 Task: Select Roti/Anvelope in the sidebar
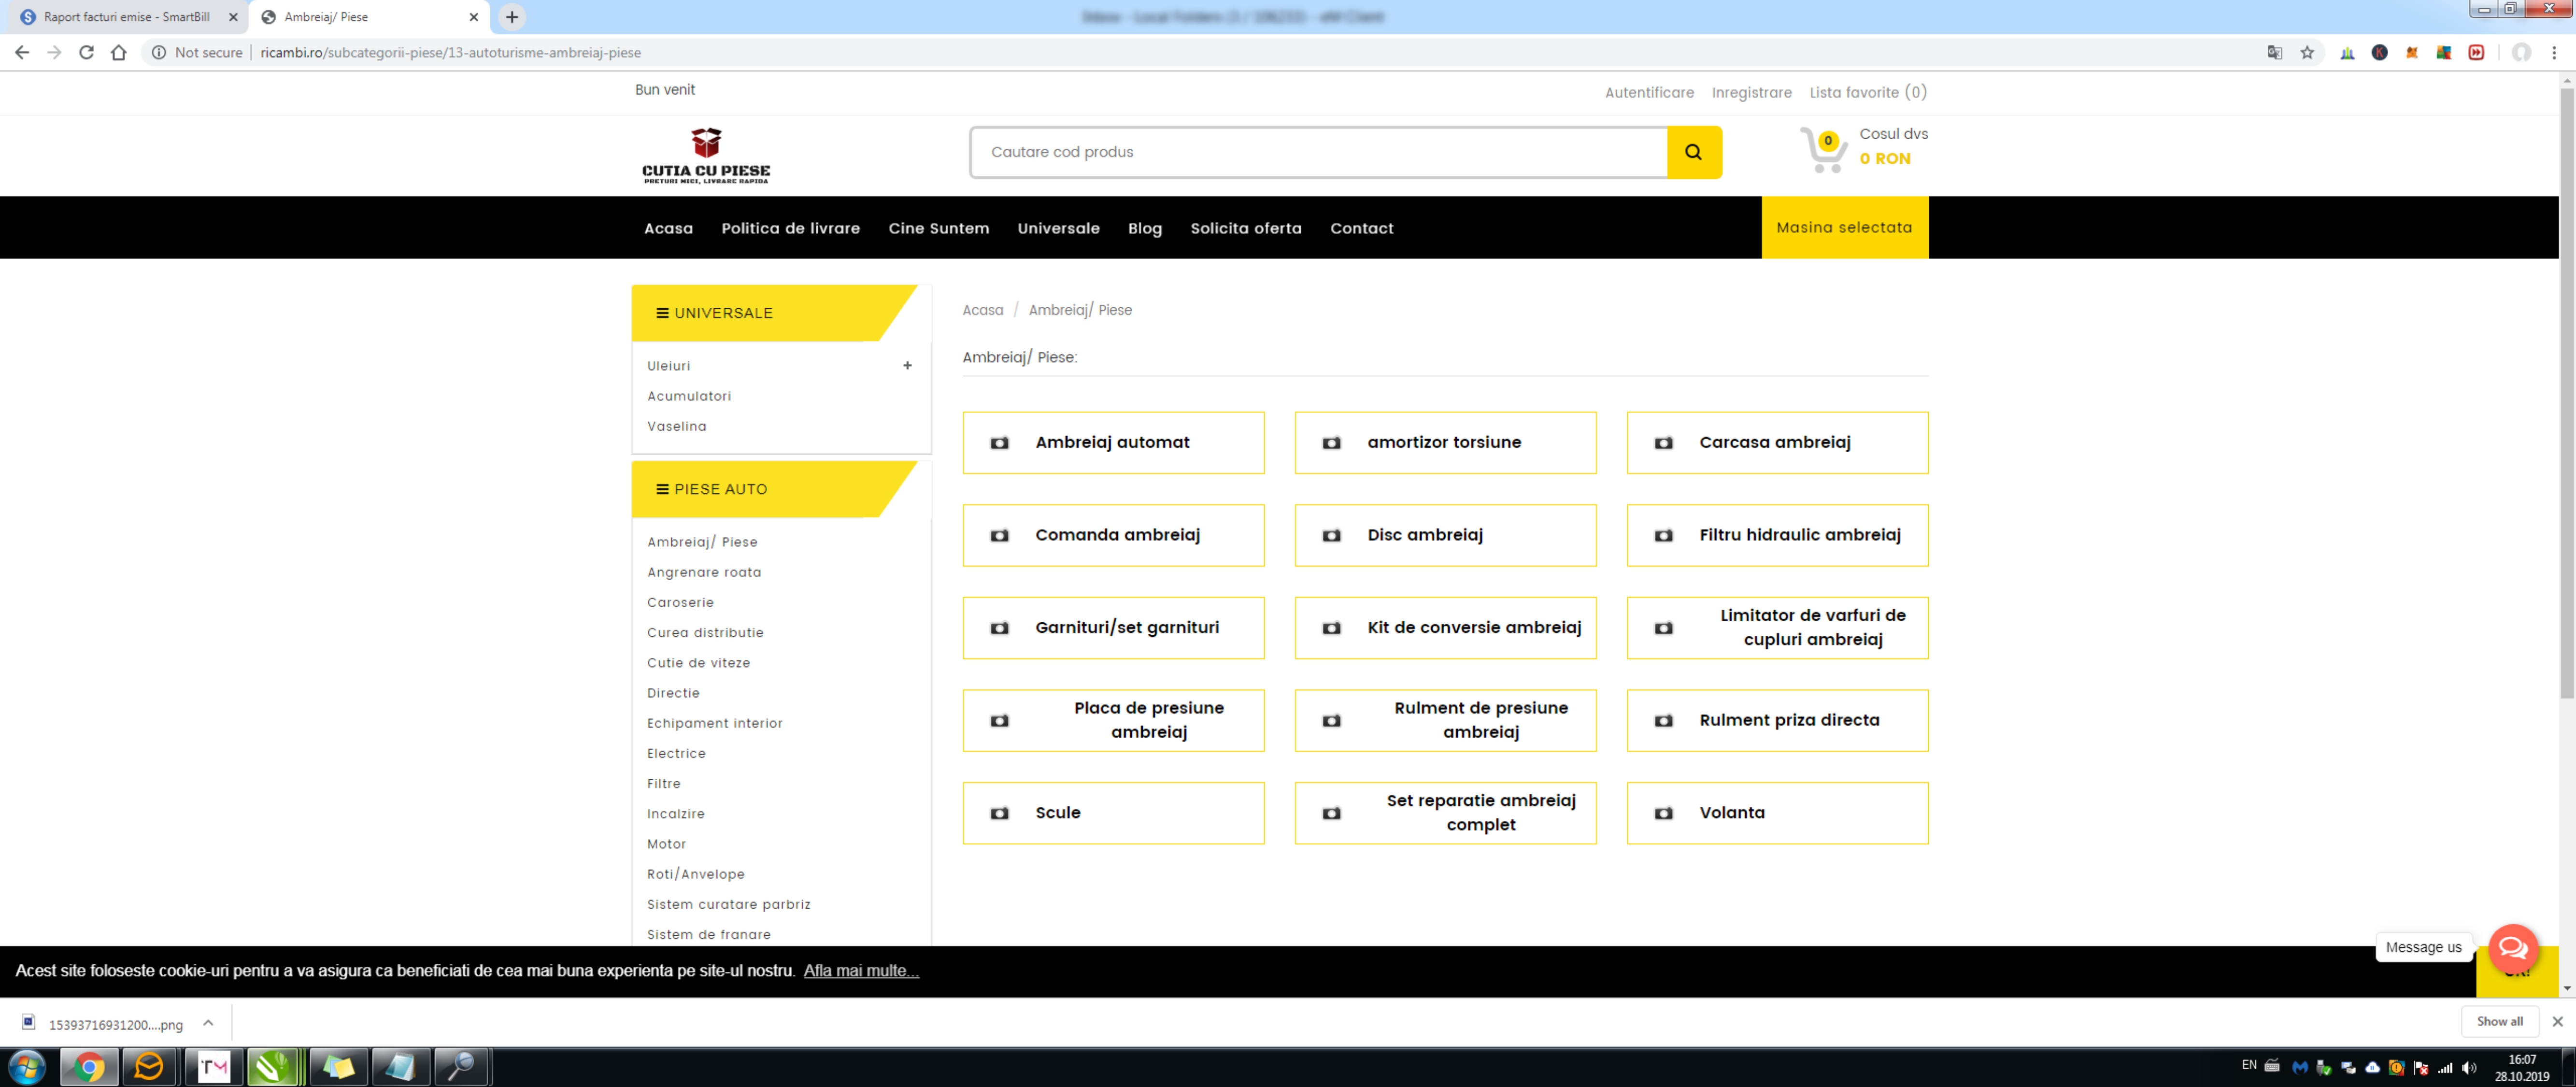(x=695, y=874)
